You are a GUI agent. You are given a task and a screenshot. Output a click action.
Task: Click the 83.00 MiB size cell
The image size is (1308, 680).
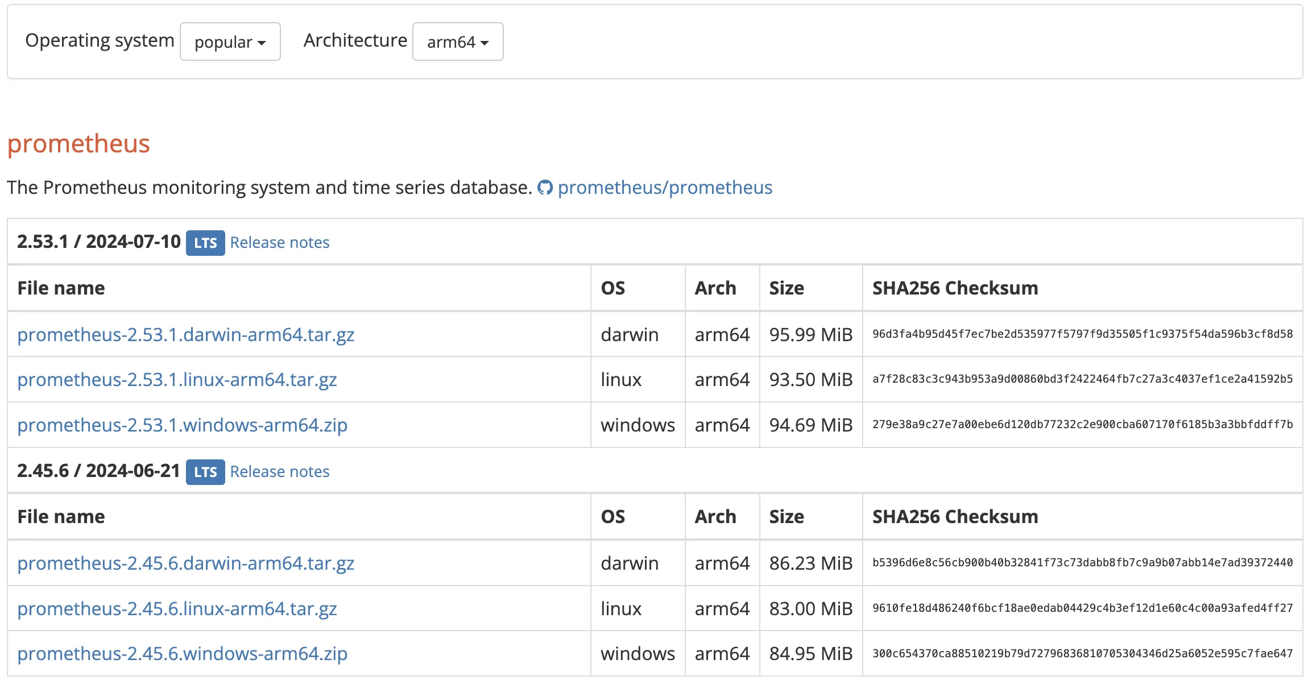811,609
